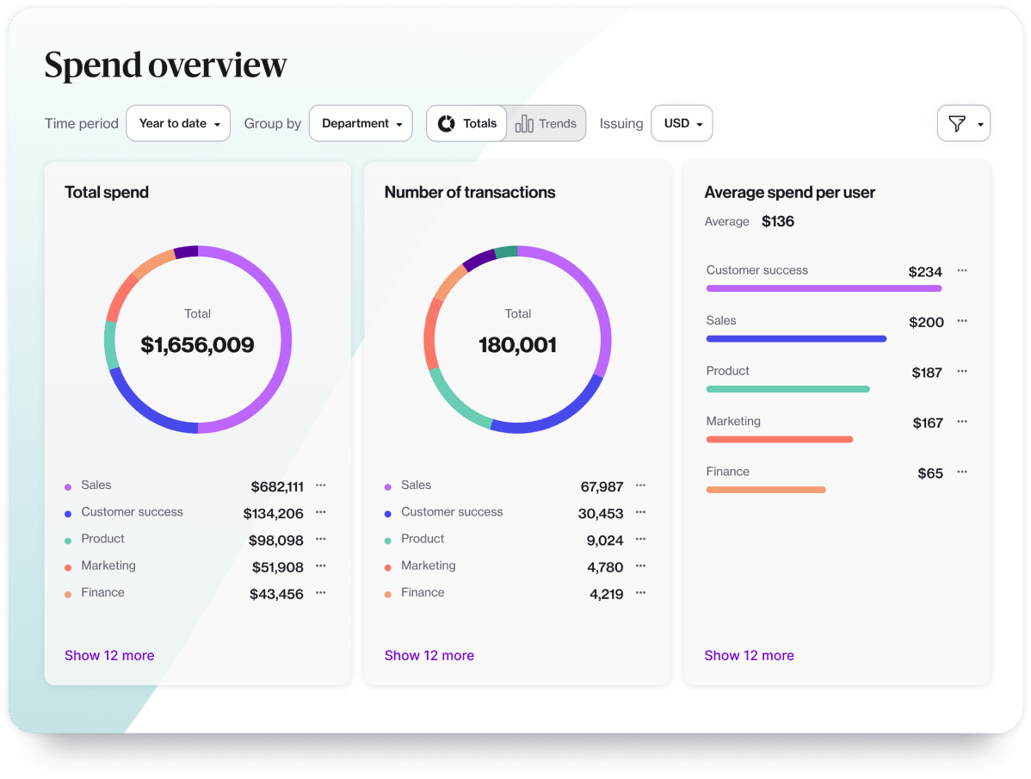Select Customer success in transactions legend

point(452,512)
